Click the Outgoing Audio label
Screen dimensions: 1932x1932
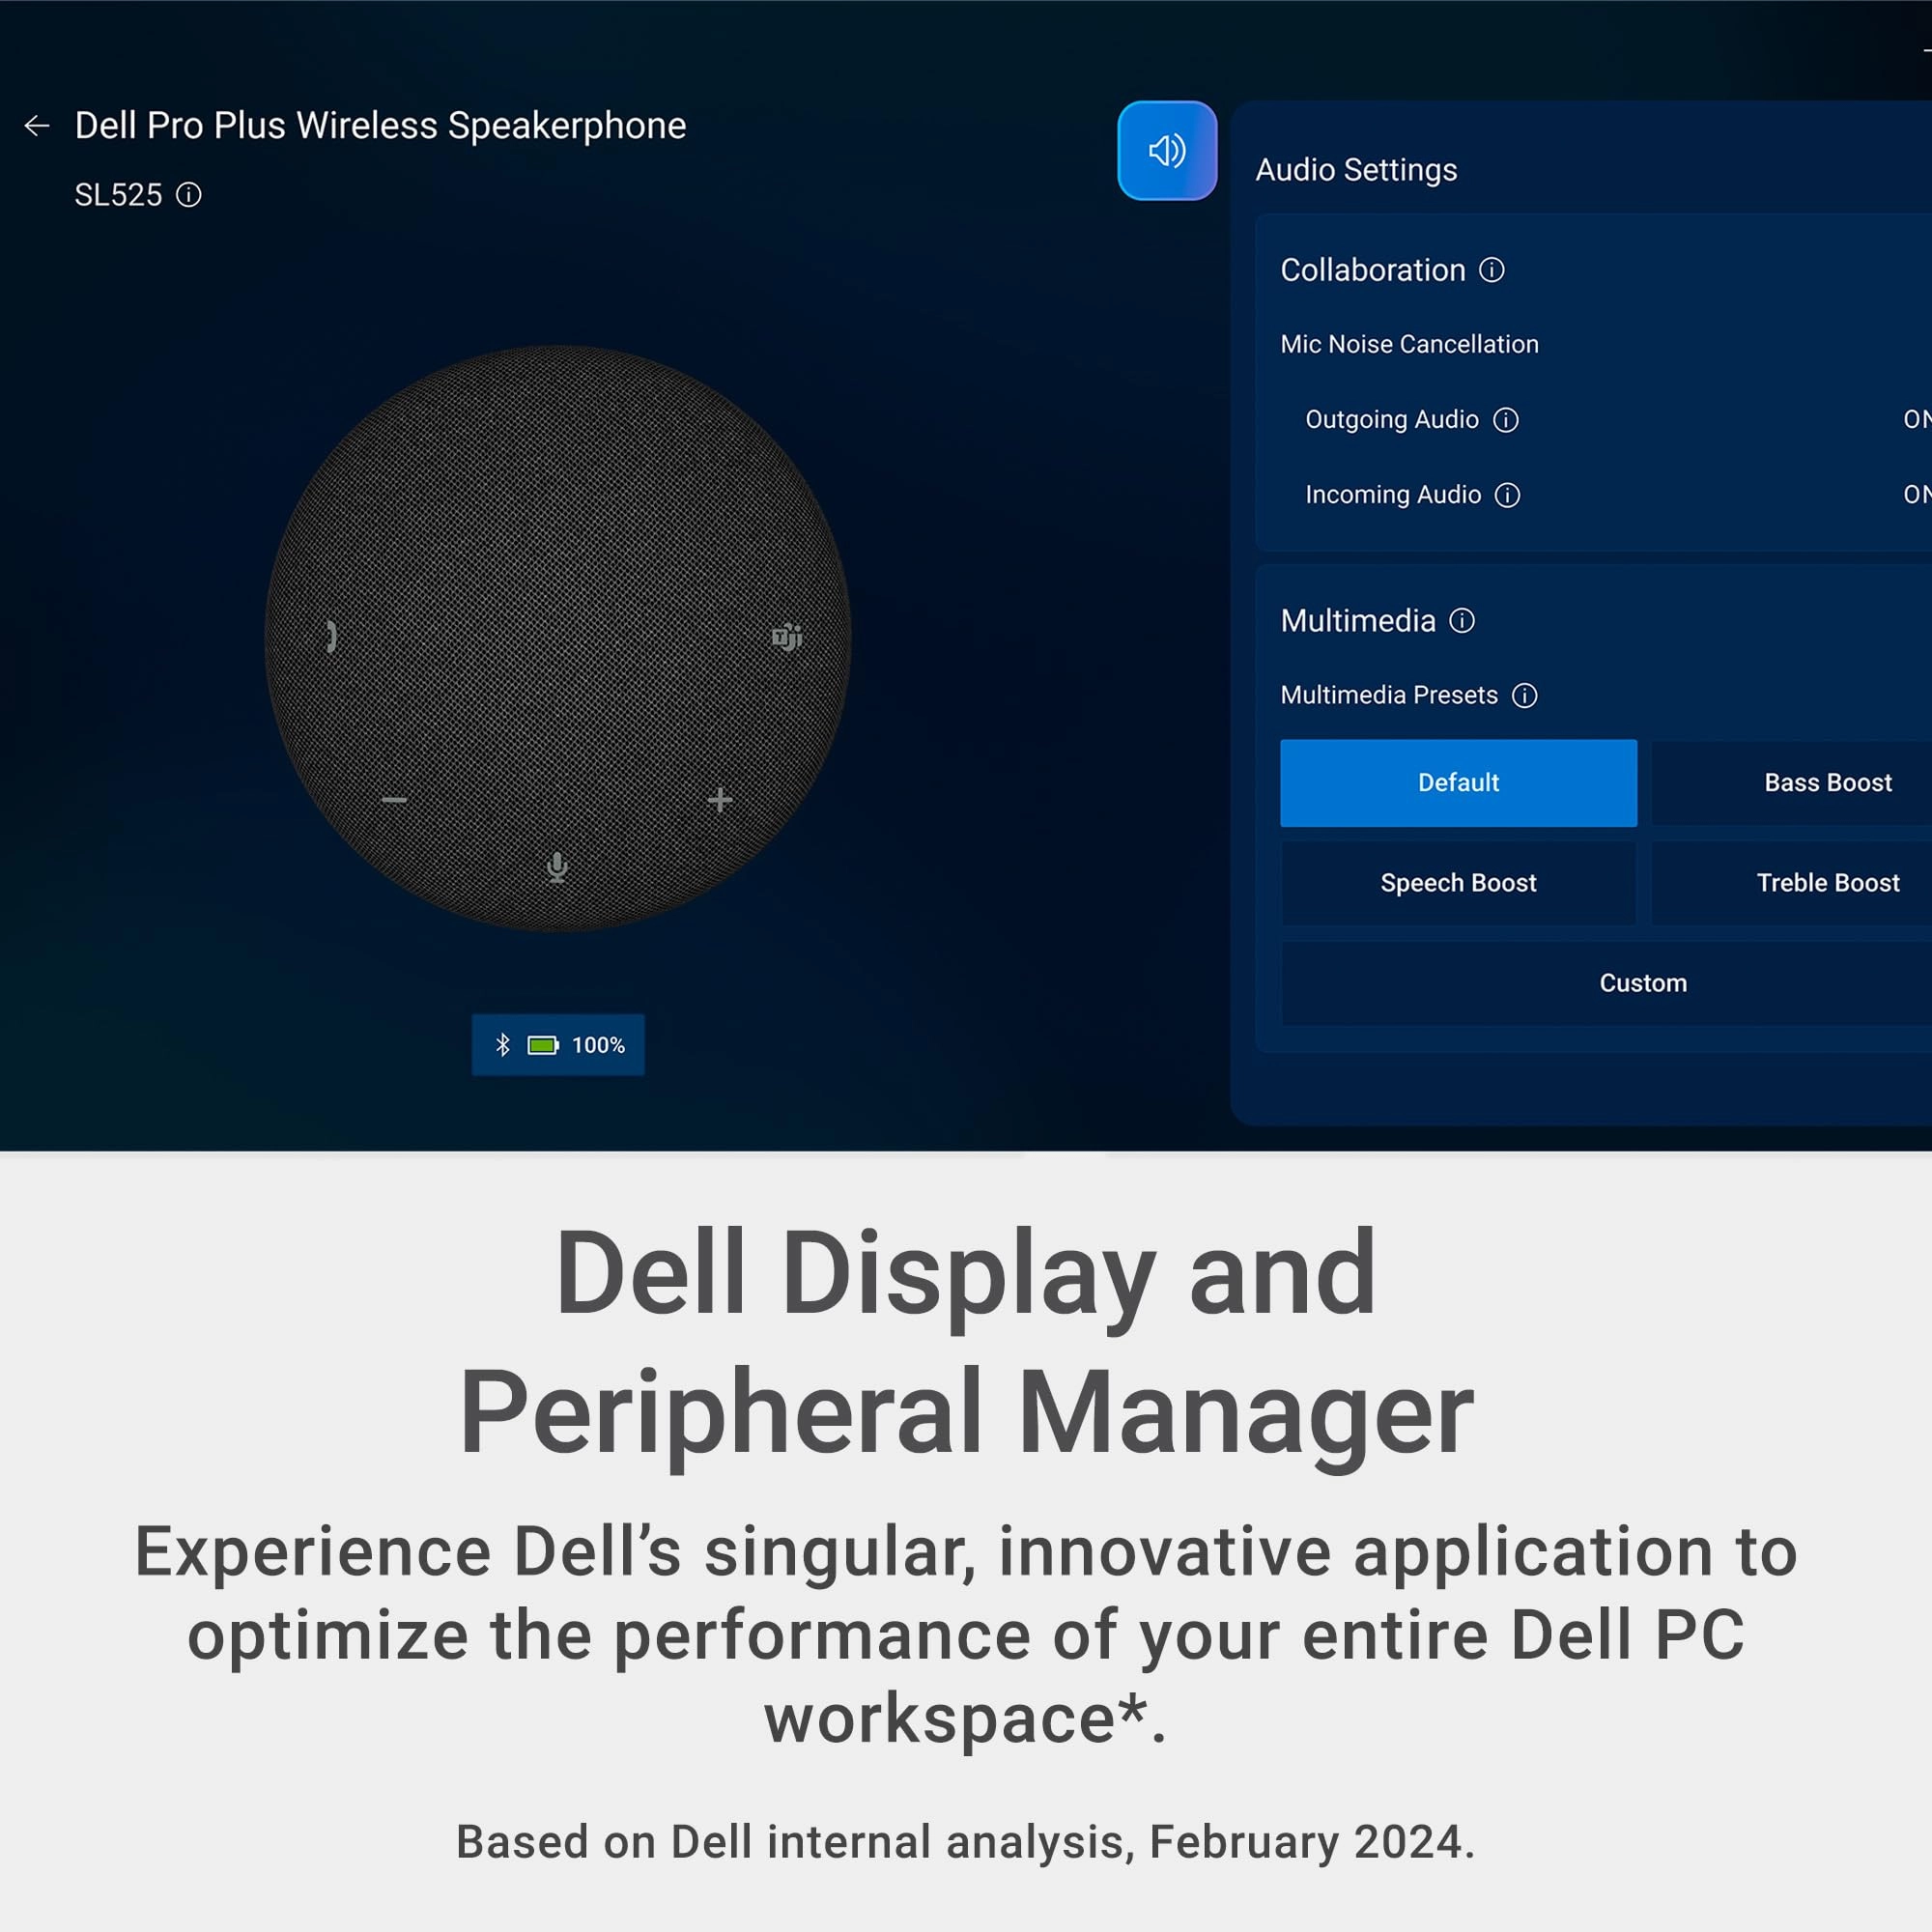pyautogui.click(x=1391, y=420)
